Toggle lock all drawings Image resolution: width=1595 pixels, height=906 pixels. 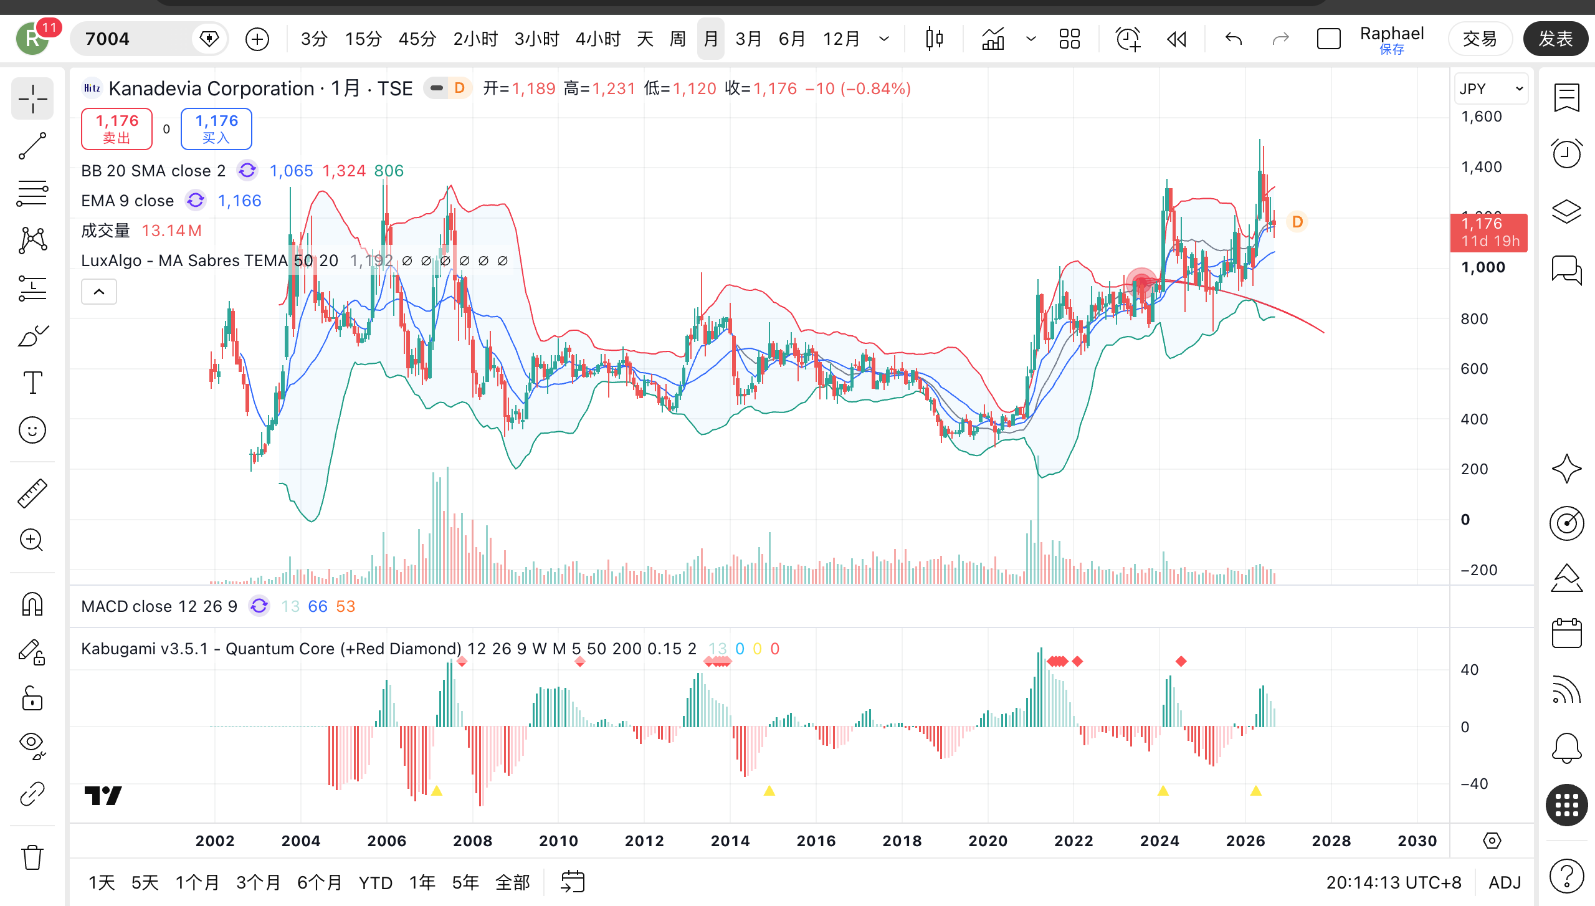[x=32, y=698]
